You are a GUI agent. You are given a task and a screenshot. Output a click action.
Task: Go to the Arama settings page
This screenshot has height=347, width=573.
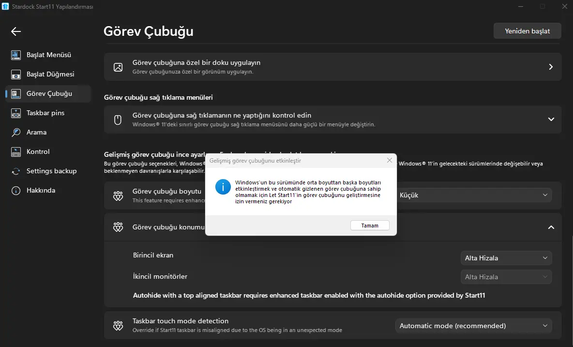pyautogui.click(x=48, y=132)
